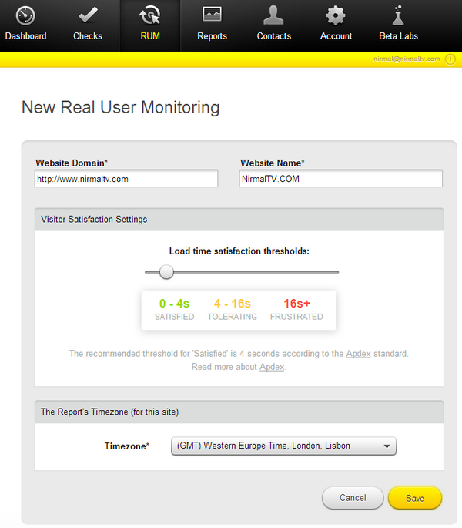Follow the Apdex link in the standard sentence
The height and width of the screenshot is (528, 462).
pos(358,354)
